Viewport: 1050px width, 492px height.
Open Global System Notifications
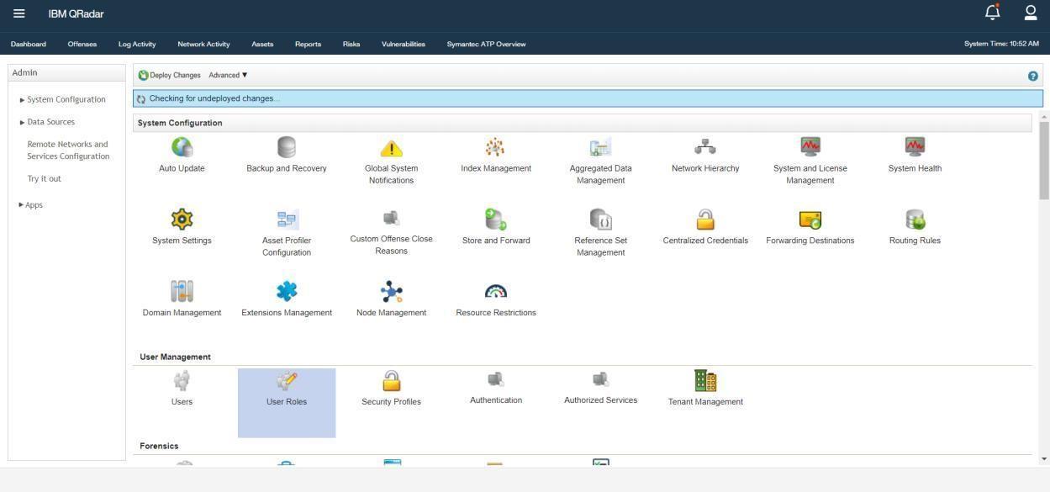[391, 161]
